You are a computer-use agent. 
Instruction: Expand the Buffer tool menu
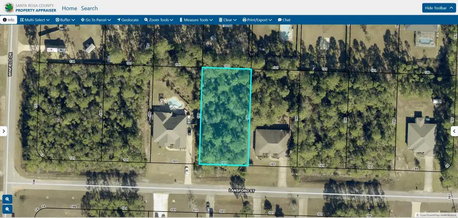coord(66,20)
